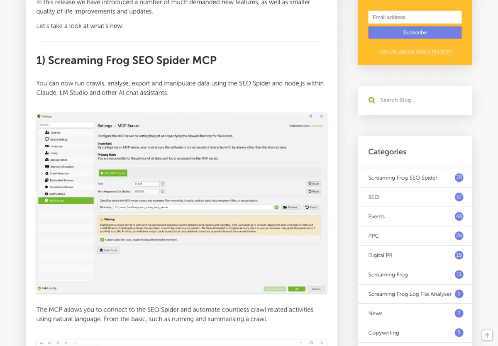The width and height of the screenshot is (498, 346).
Task: Decrease Max Response Size with down arrow
Action: pos(163,192)
